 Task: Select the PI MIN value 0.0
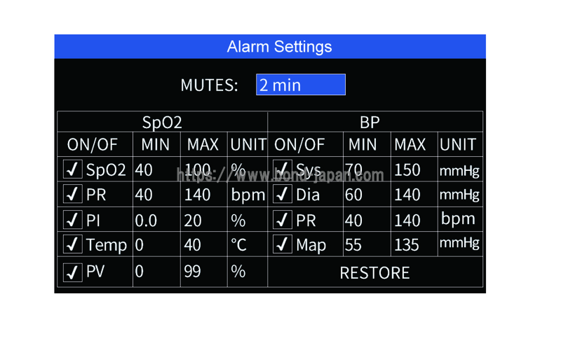[x=146, y=221]
